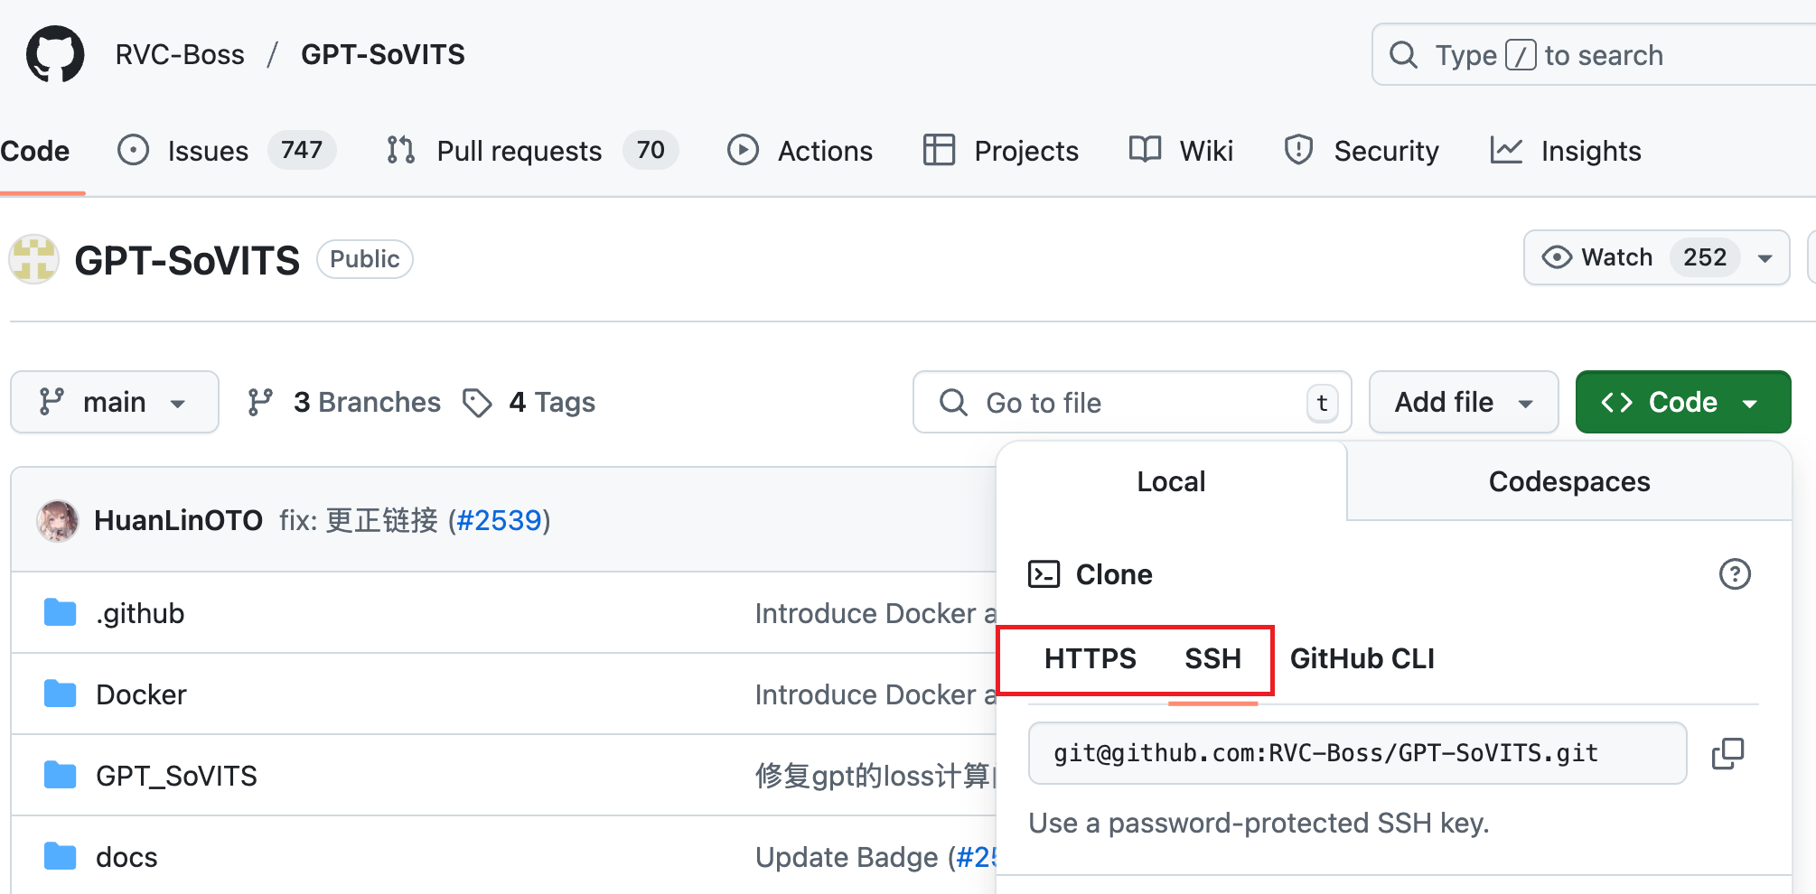1816x894 pixels.
Task: Open the RVC-Boss owner link
Action: tap(180, 54)
